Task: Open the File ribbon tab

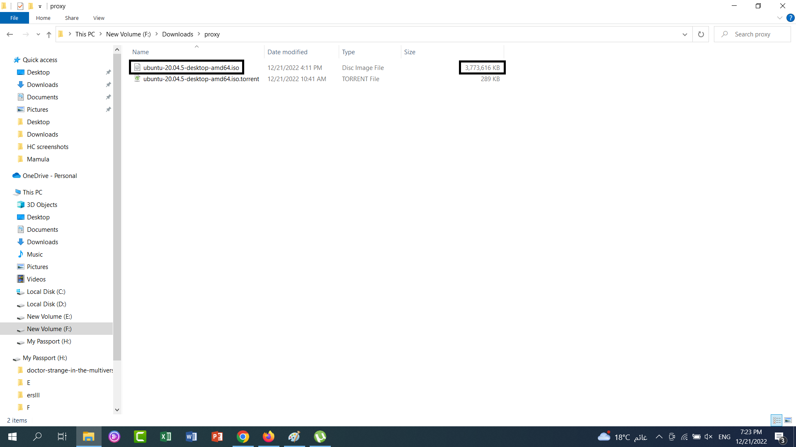Action: pyautogui.click(x=14, y=18)
